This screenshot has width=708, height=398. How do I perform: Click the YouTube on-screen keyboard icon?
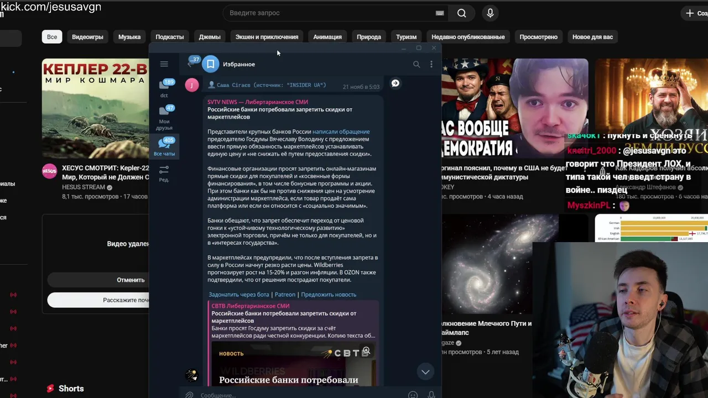point(440,13)
